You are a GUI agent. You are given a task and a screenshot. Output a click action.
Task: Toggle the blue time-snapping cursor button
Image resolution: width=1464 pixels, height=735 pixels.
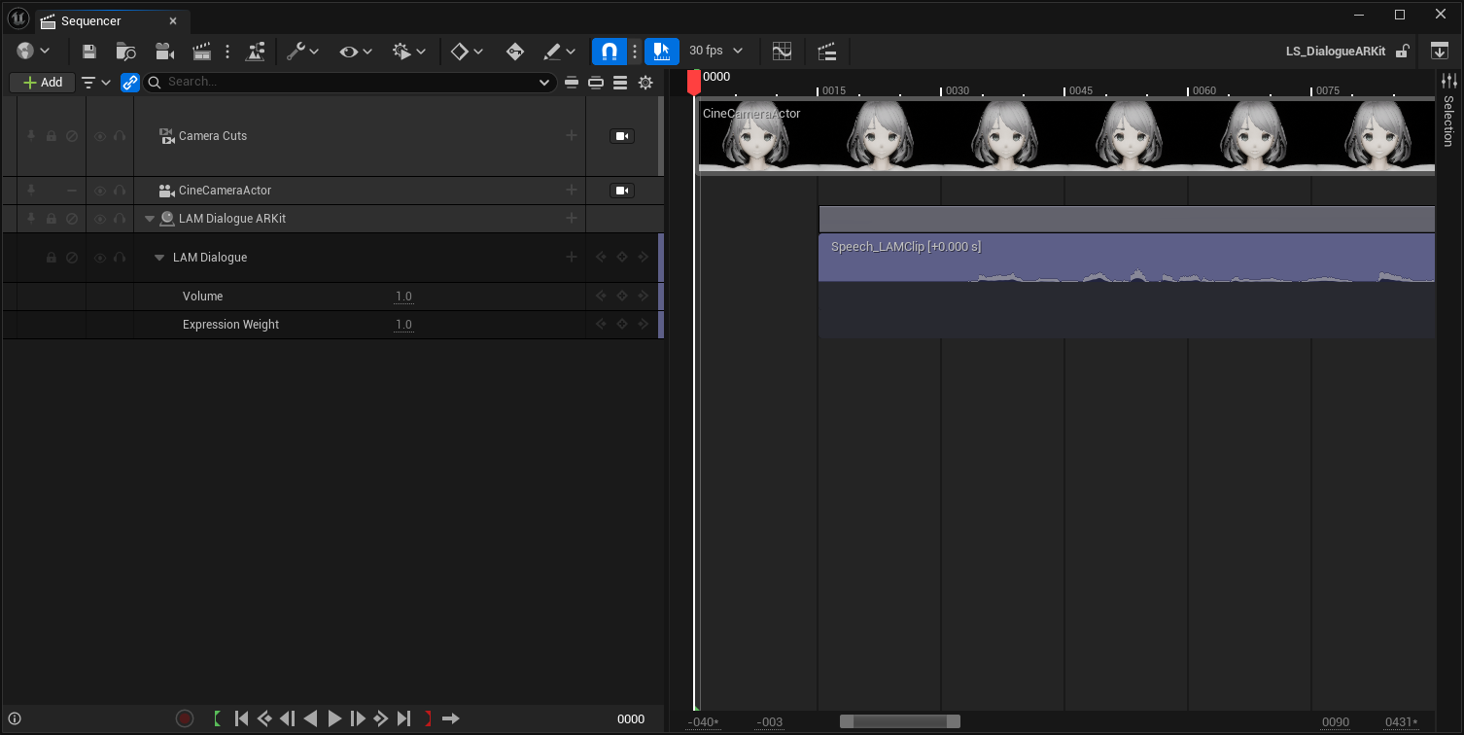662,52
